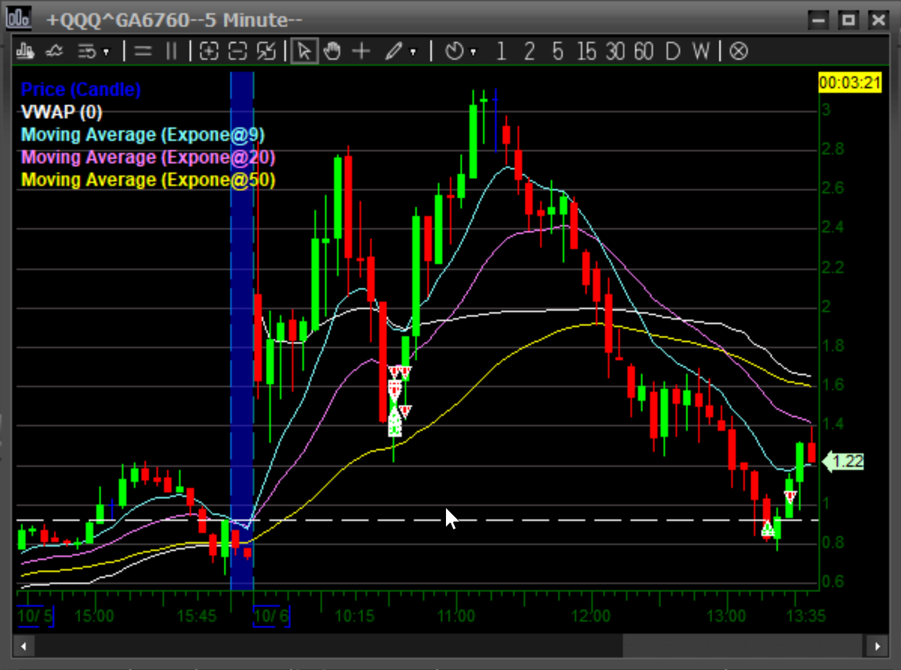Screen dimensions: 901x670
Task: Expand the pencil drawing tools dropdown arrow
Action: click(413, 51)
